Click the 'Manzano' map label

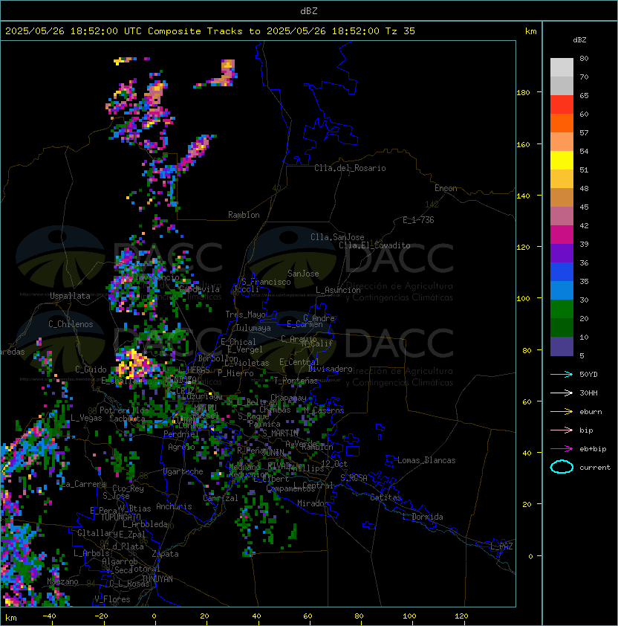(62, 581)
